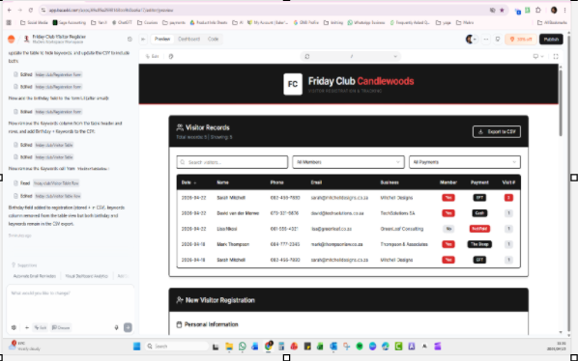Switch to the Code tab

tap(213, 39)
